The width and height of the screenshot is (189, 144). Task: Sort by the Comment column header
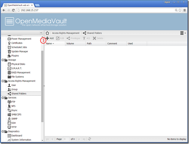pyautogui.click(x=116, y=43)
